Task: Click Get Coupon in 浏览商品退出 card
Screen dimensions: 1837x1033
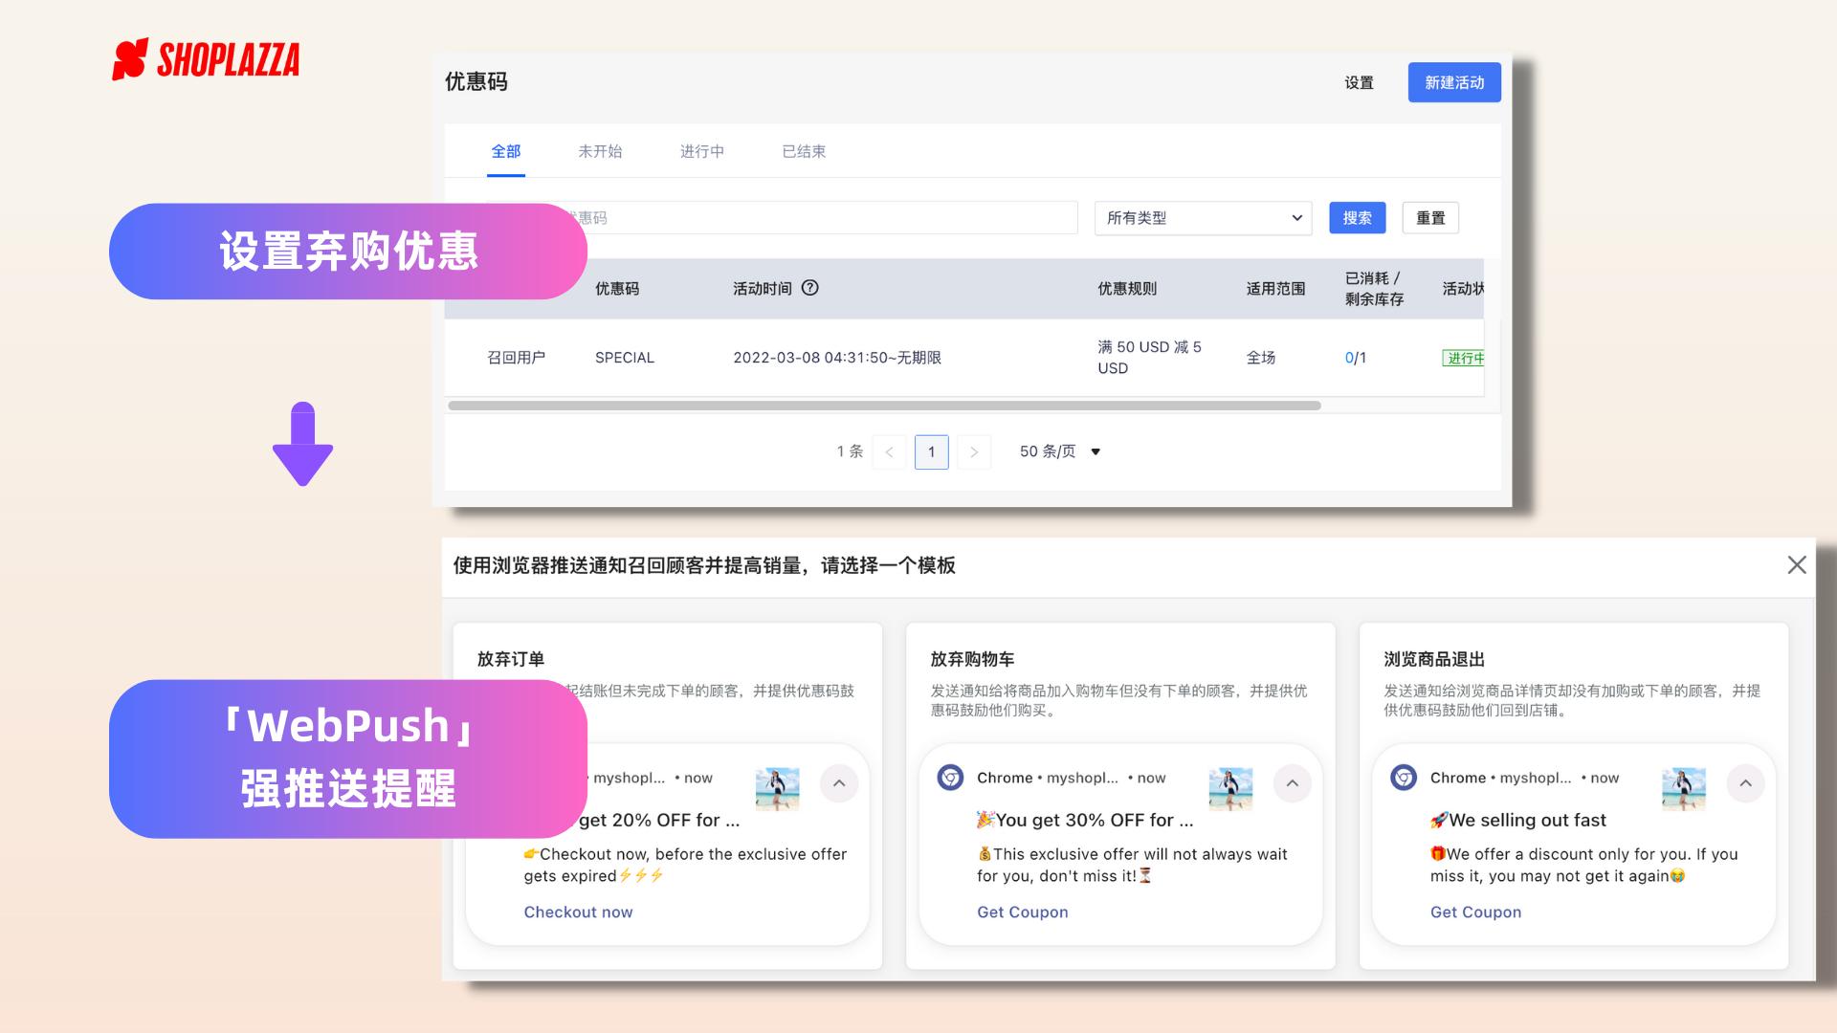Action: [x=1475, y=912]
